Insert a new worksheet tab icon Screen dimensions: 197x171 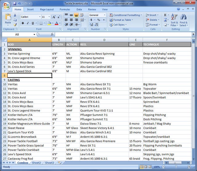[60, 163]
